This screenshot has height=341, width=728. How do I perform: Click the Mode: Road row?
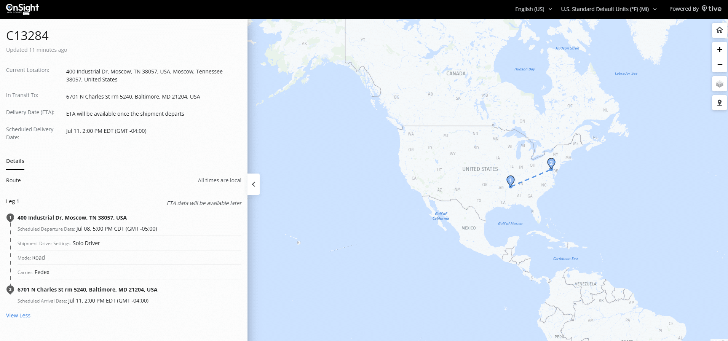[x=129, y=258]
